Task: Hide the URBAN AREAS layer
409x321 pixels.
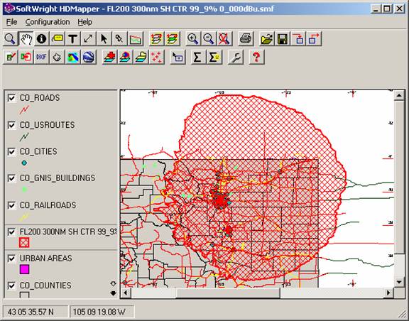Action: pyautogui.click(x=11, y=259)
